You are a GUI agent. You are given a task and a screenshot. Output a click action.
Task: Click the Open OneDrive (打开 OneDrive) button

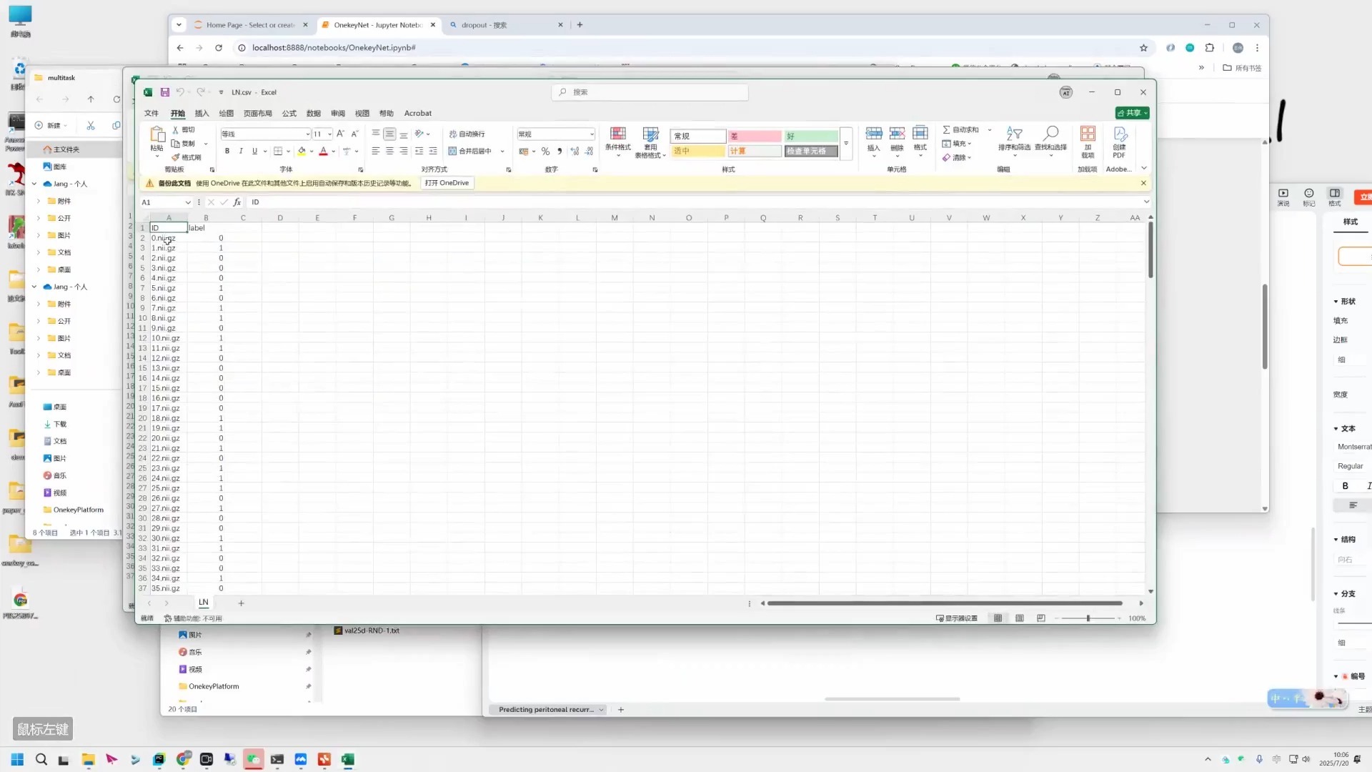(447, 183)
